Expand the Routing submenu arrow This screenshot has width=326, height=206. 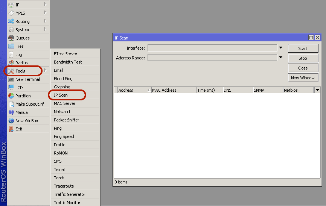[45, 21]
